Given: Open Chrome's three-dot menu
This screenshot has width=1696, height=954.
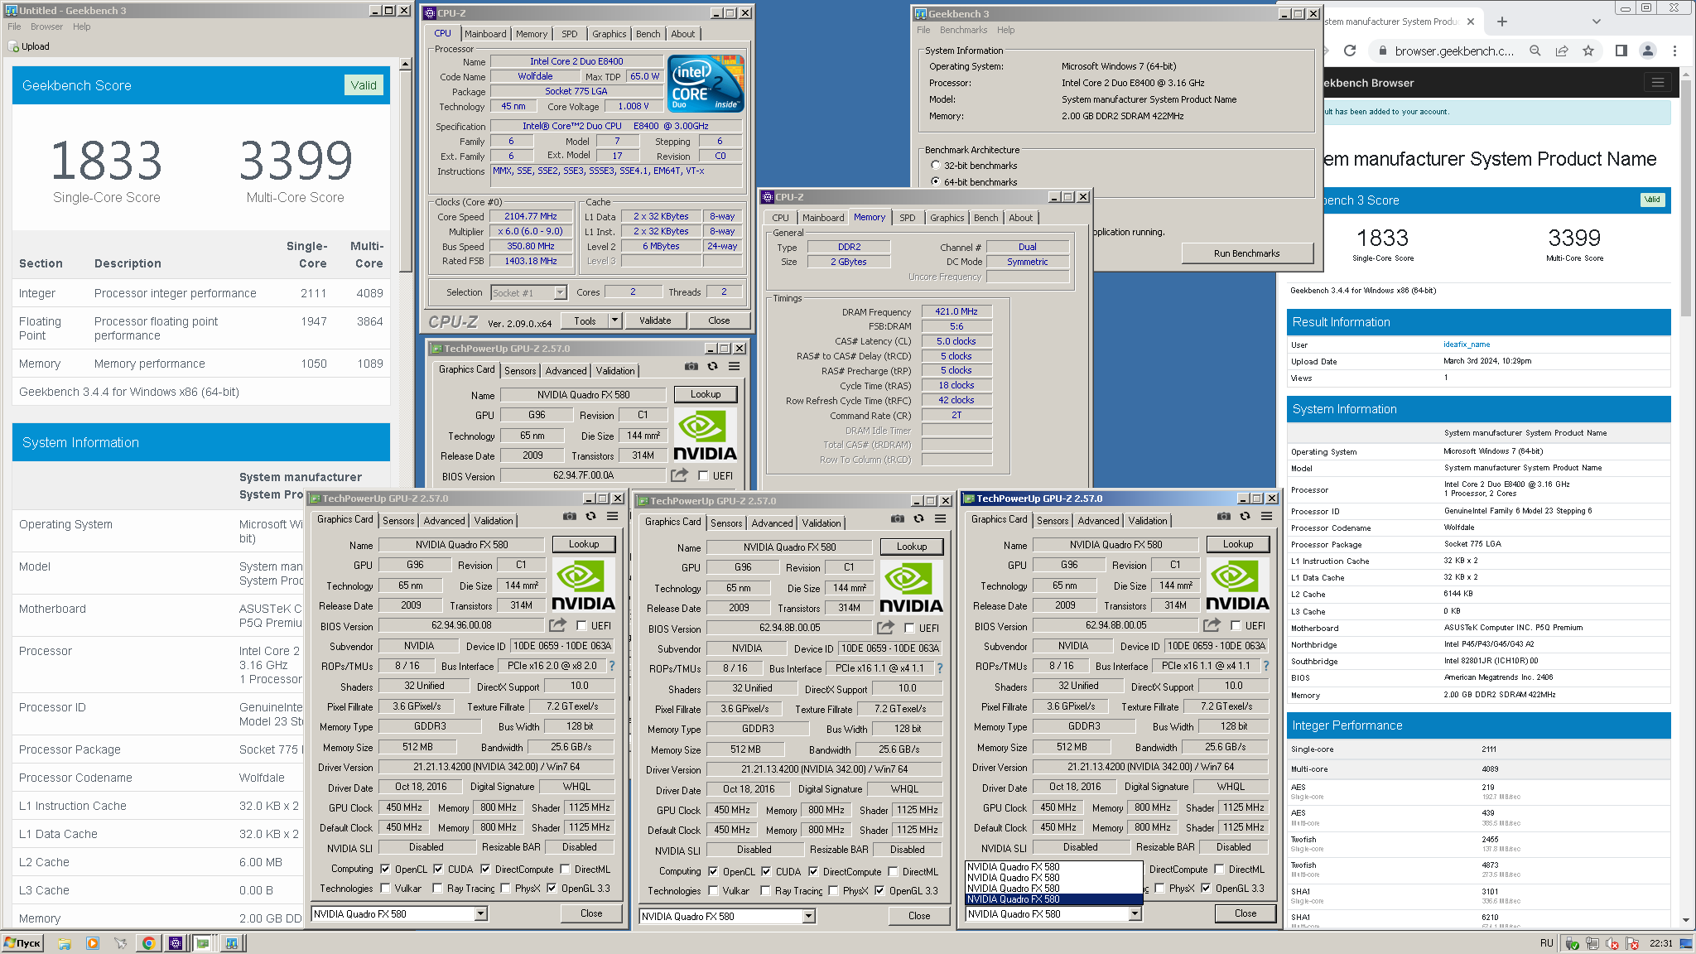Looking at the screenshot, I should (1674, 51).
